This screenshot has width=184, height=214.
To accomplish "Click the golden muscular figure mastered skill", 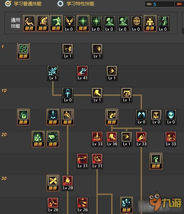I will 150,23.
